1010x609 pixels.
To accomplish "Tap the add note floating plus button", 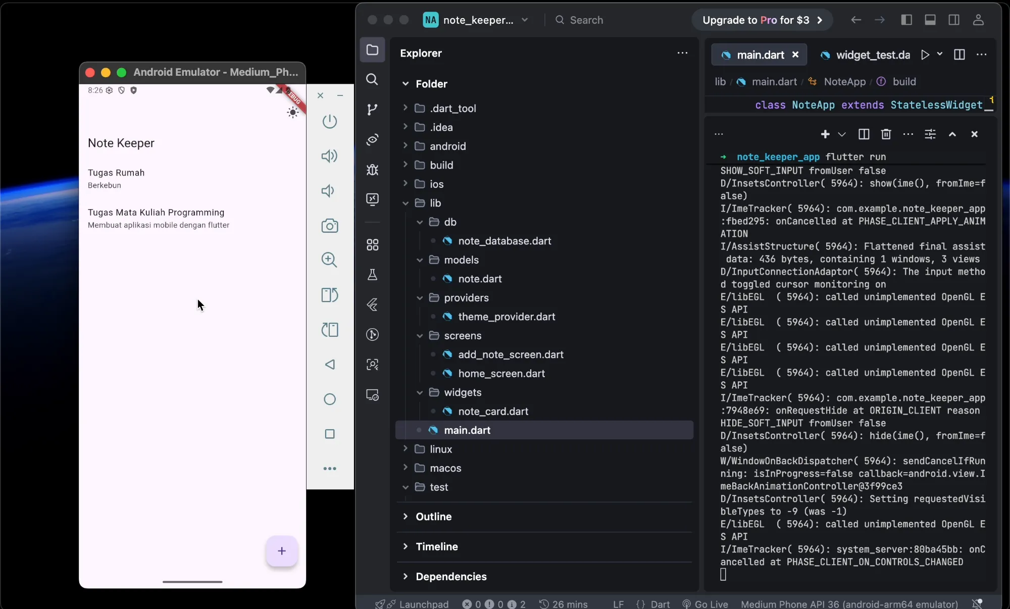I will click(x=281, y=551).
